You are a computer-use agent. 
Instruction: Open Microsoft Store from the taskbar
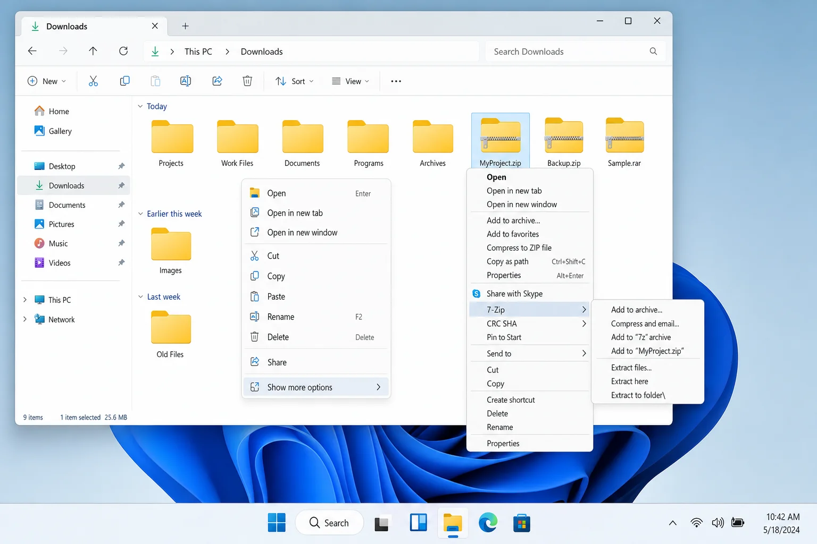(x=522, y=523)
